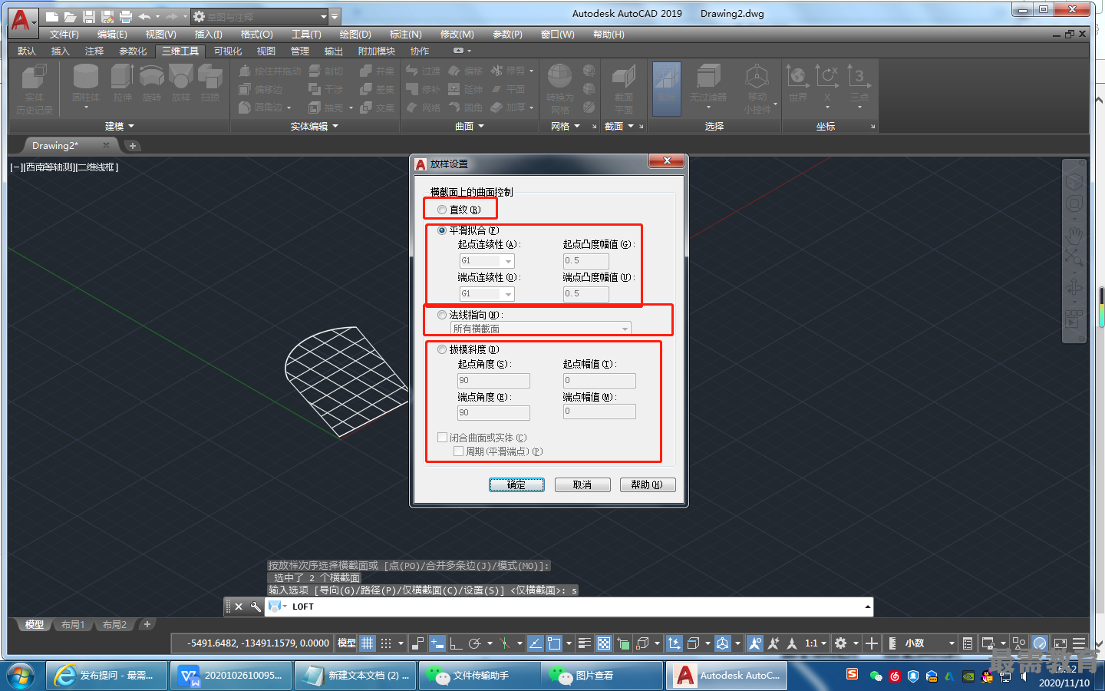
Task: Select the 直纹 (ruled) radio option
Action: coord(442,210)
